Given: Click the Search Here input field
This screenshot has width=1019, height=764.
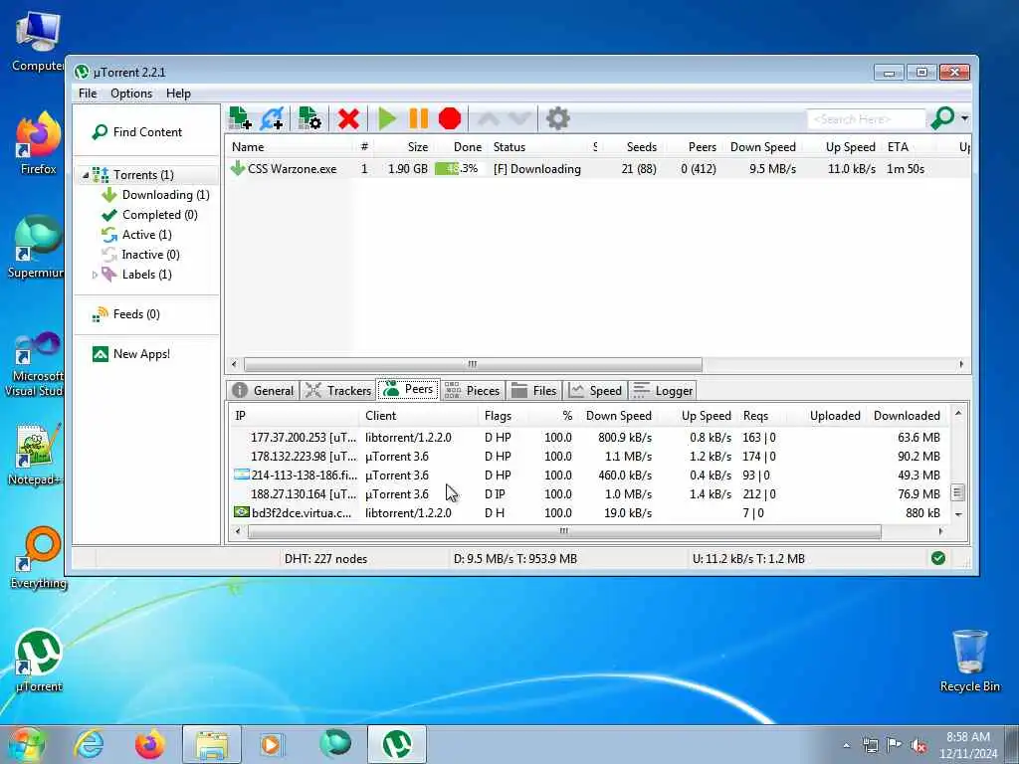Looking at the screenshot, I should 866,119.
